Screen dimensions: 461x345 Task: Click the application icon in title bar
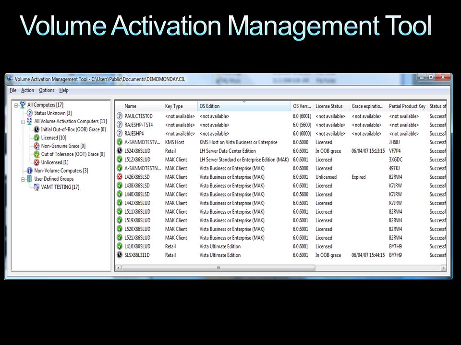coord(10,79)
